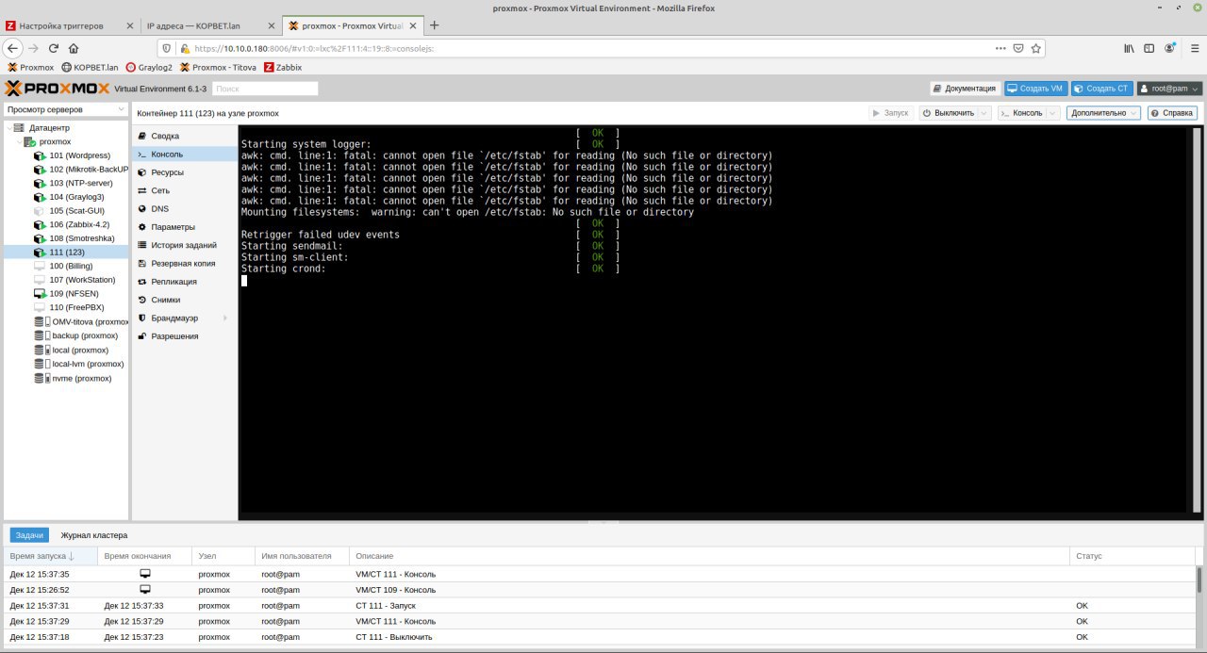Collapse the Датацентр tree node
Image resolution: width=1207 pixels, height=653 pixels.
[x=8, y=127]
